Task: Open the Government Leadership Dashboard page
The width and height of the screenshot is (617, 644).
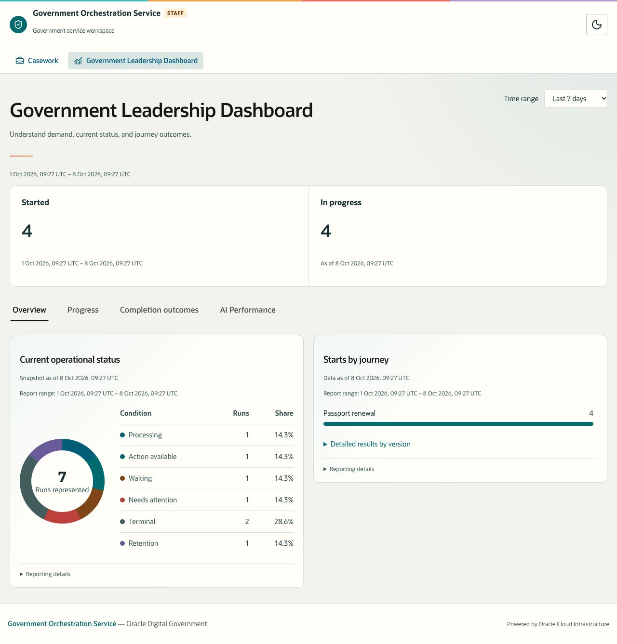Action: (x=135, y=61)
